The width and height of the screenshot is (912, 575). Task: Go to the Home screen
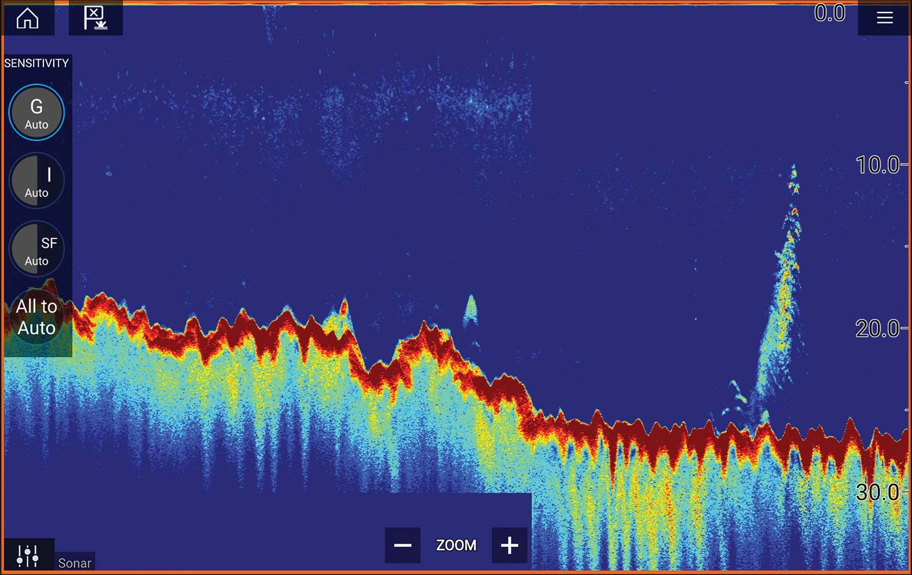[28, 18]
